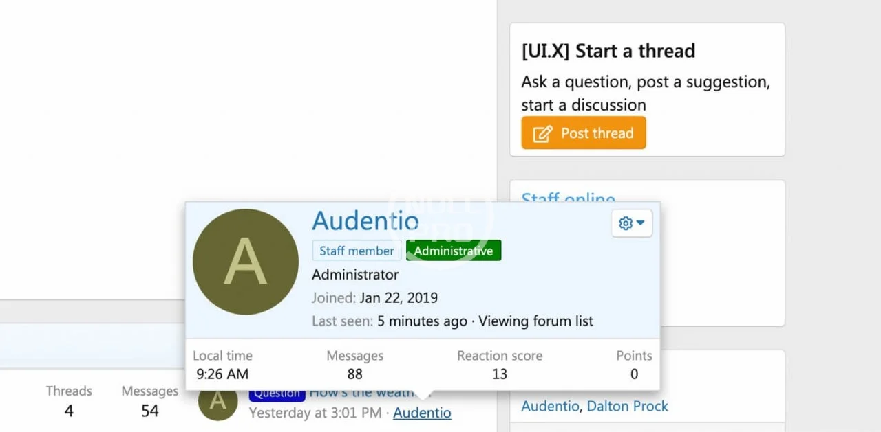Open Audentio's large avatar in the member card

pos(246,262)
